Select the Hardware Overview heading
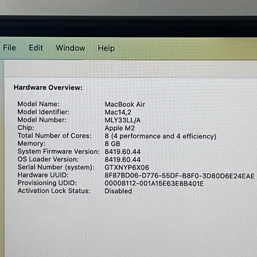The height and width of the screenshot is (257, 257). (x=48, y=88)
